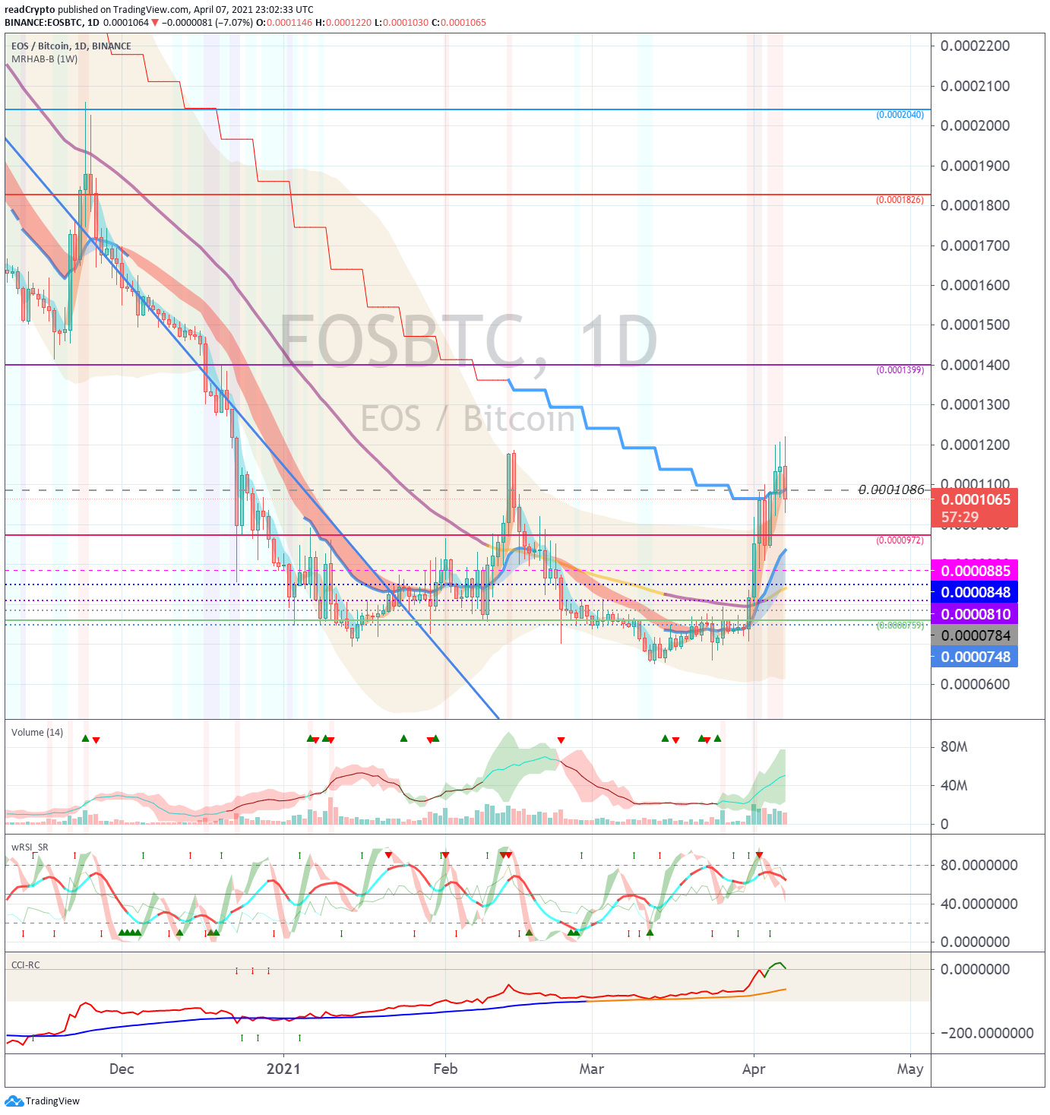Click the Mar label on time axis
The width and height of the screenshot is (1050, 1115).
point(592,1069)
